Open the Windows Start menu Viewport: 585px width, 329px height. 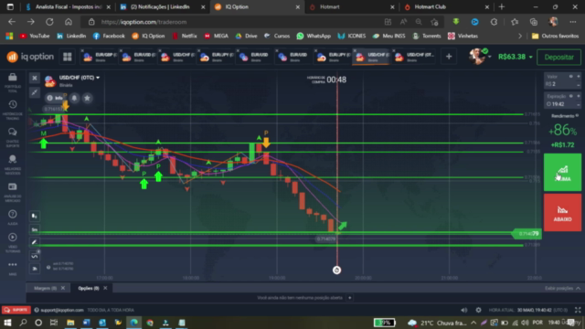[7, 323]
